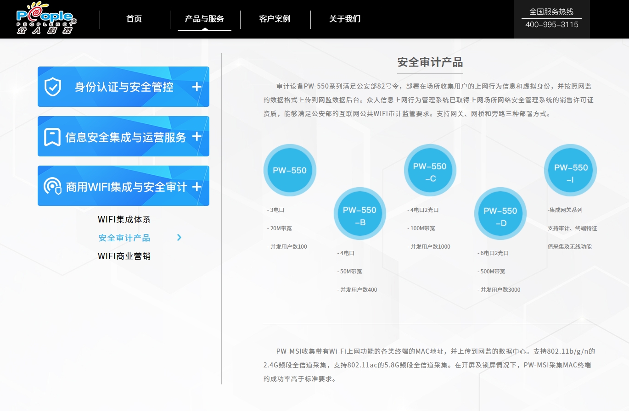Click the '并发用户数3000' spec line
Viewport: 629px width, 411px height.
(499, 290)
